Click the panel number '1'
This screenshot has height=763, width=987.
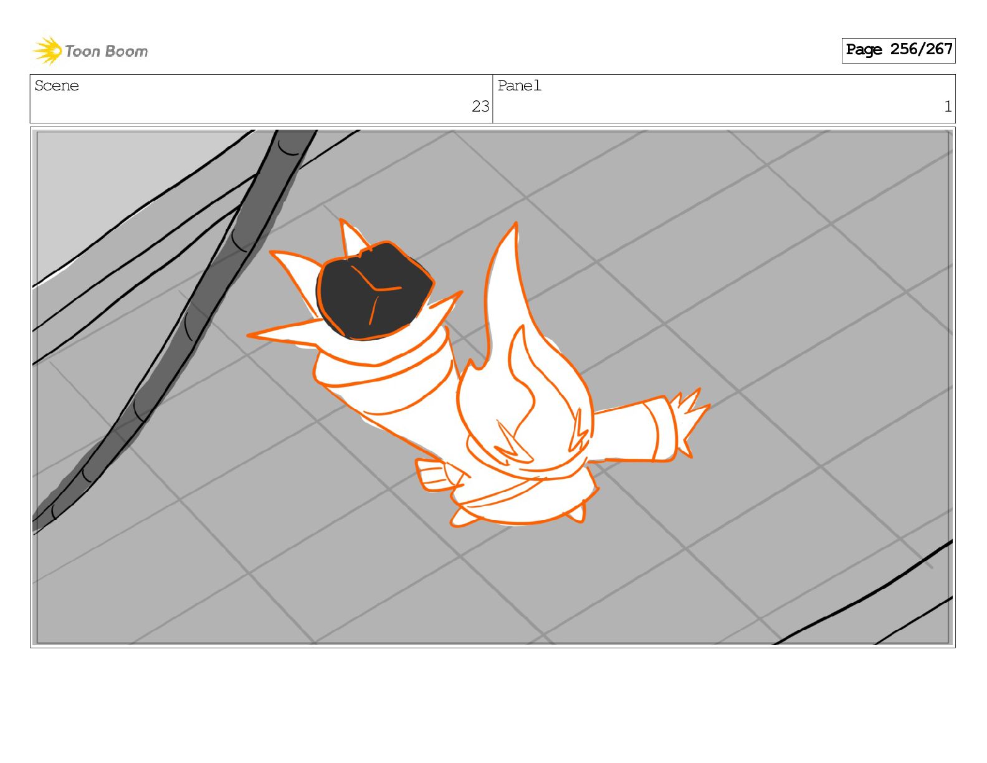pyautogui.click(x=948, y=107)
